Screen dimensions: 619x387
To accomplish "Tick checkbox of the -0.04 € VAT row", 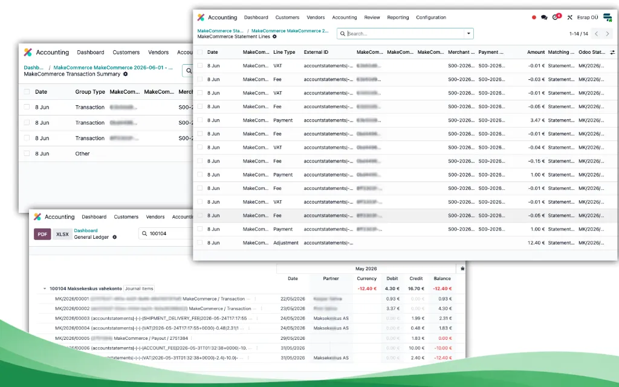I will (x=199, y=148).
